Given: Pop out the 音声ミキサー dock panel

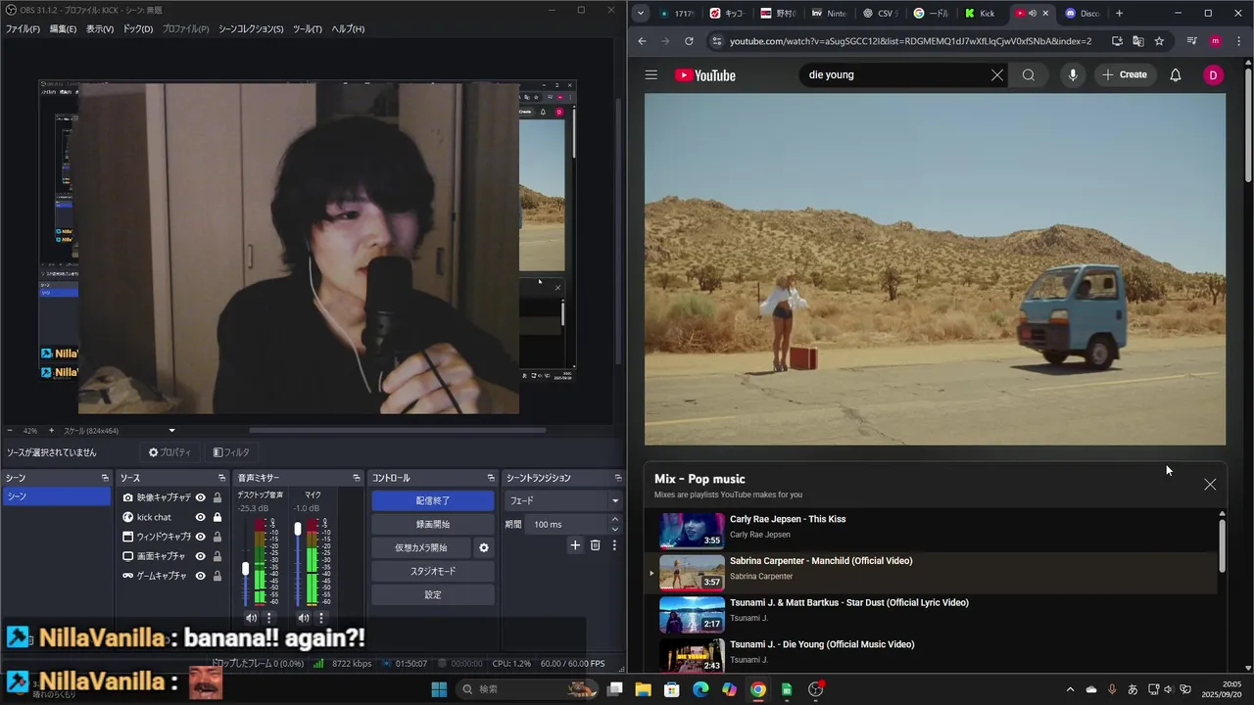Looking at the screenshot, I should (x=357, y=478).
